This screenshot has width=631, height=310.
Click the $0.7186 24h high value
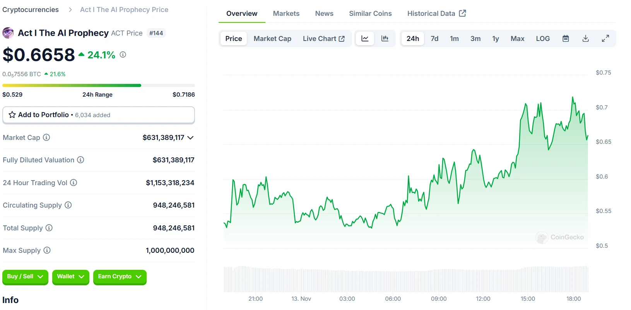(184, 95)
